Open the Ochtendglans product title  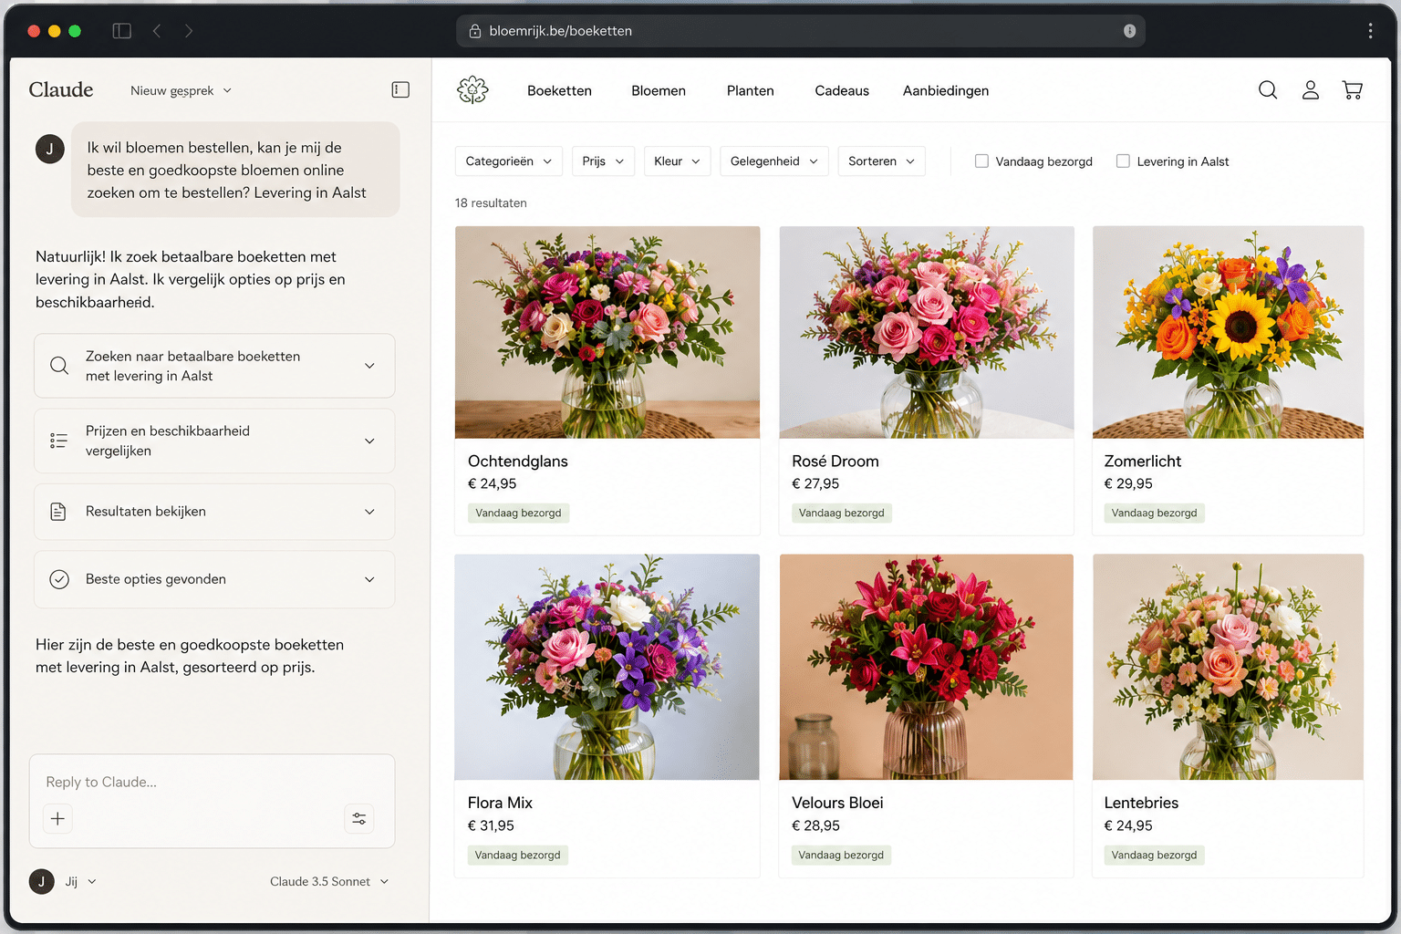[518, 462]
